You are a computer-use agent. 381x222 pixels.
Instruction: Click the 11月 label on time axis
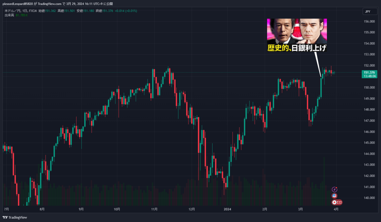click(x=154, y=209)
